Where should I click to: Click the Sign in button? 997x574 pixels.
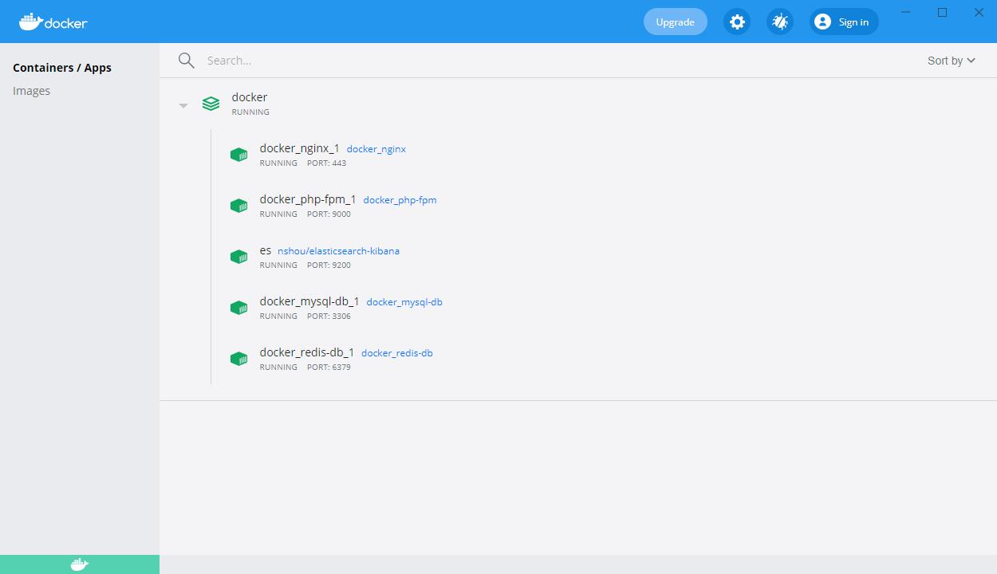click(x=844, y=22)
